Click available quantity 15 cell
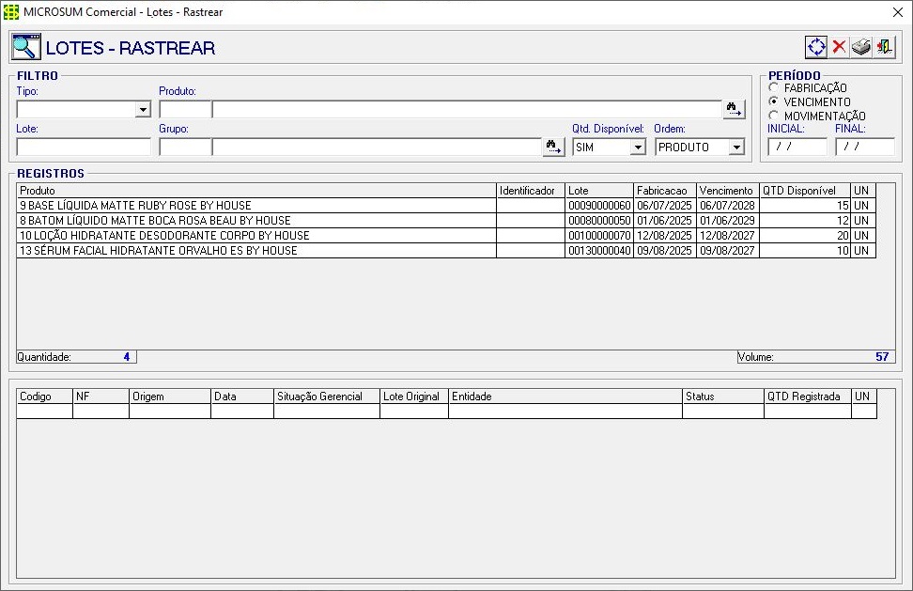This screenshot has width=913, height=591. (805, 206)
